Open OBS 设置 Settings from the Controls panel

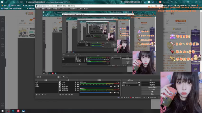click(151, 92)
